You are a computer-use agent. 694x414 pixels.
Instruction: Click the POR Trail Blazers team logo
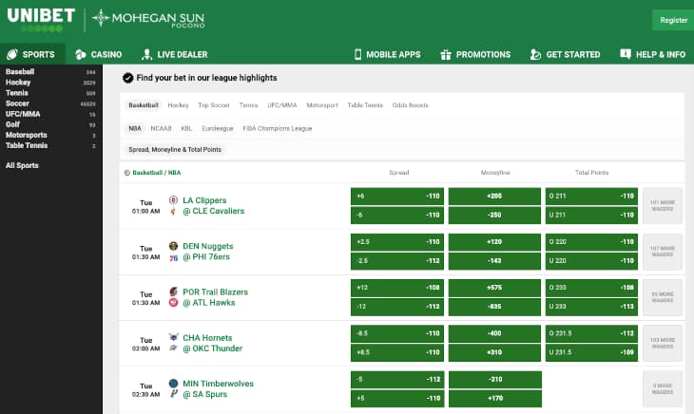173,292
